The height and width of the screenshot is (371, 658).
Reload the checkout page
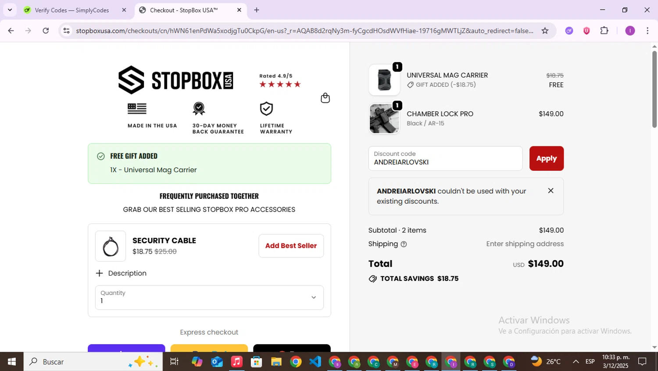(46, 31)
